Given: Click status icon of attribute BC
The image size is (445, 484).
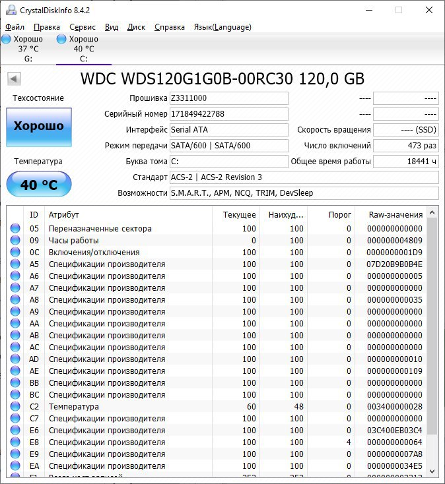Looking at the screenshot, I should coord(15,394).
